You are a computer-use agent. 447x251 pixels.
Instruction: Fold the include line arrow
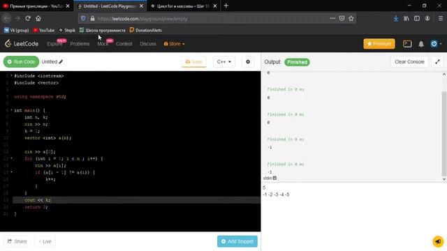click(11, 76)
